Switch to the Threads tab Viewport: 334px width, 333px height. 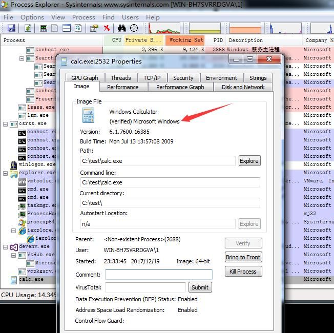point(121,78)
